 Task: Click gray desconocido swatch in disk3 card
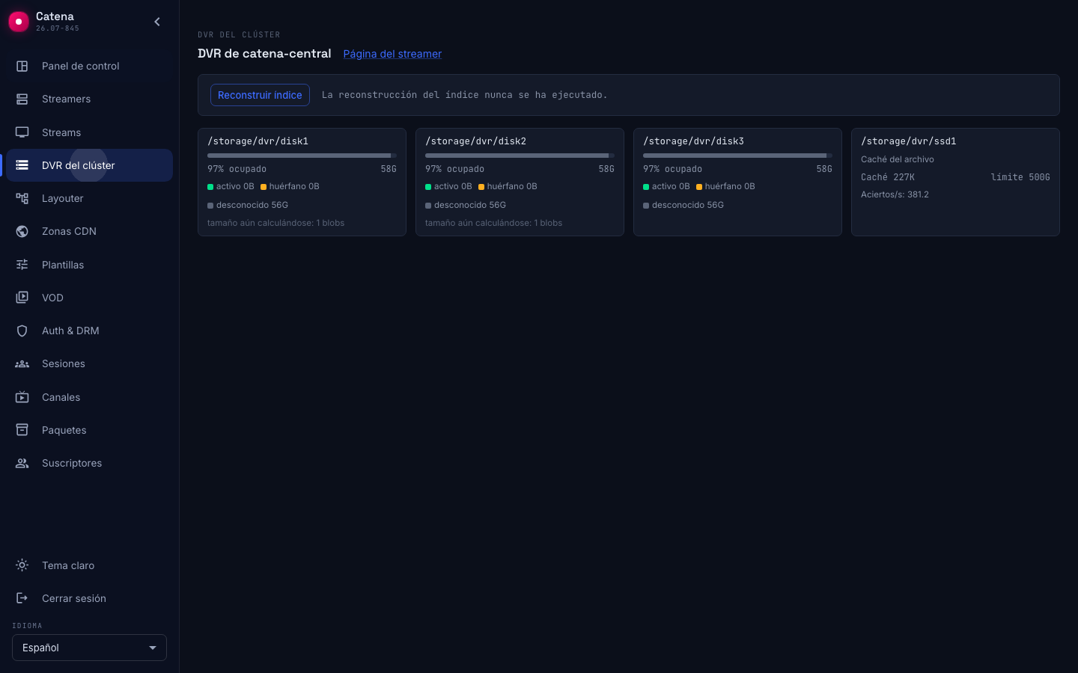[x=646, y=206]
